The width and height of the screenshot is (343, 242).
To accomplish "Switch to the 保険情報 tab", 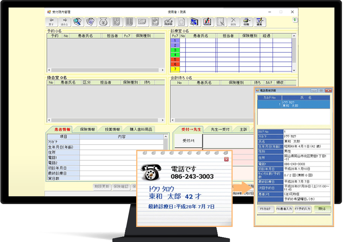I will (x=87, y=130).
